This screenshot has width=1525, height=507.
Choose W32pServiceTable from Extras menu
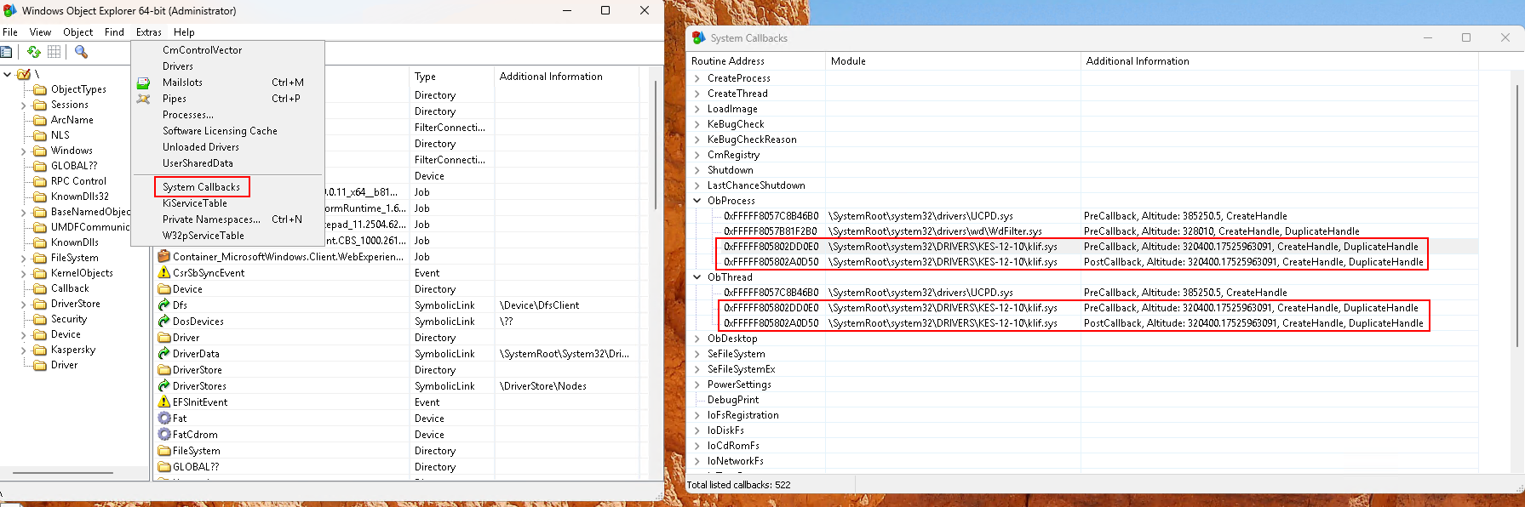(x=204, y=236)
